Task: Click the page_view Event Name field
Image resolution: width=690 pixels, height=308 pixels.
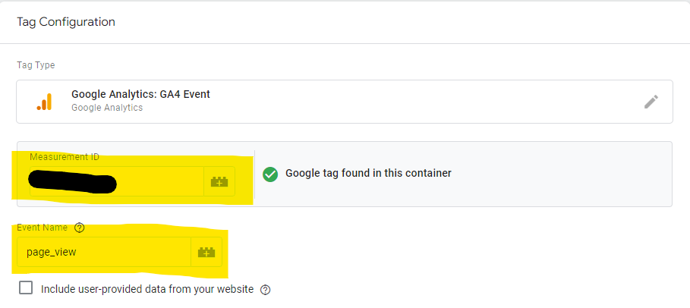Action: (104, 252)
